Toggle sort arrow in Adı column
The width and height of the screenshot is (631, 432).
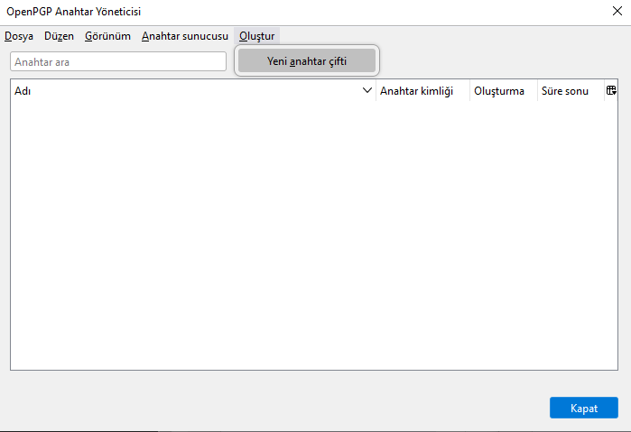click(x=367, y=90)
